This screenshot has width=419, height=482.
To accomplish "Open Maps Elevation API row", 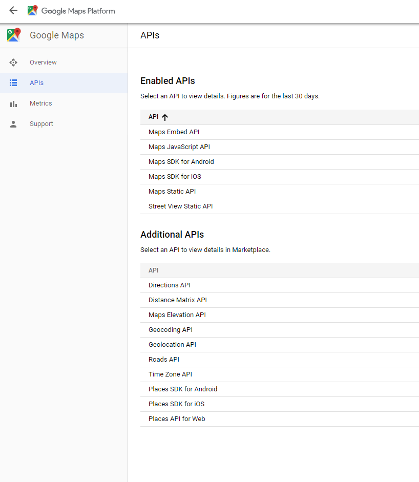I will click(x=280, y=315).
